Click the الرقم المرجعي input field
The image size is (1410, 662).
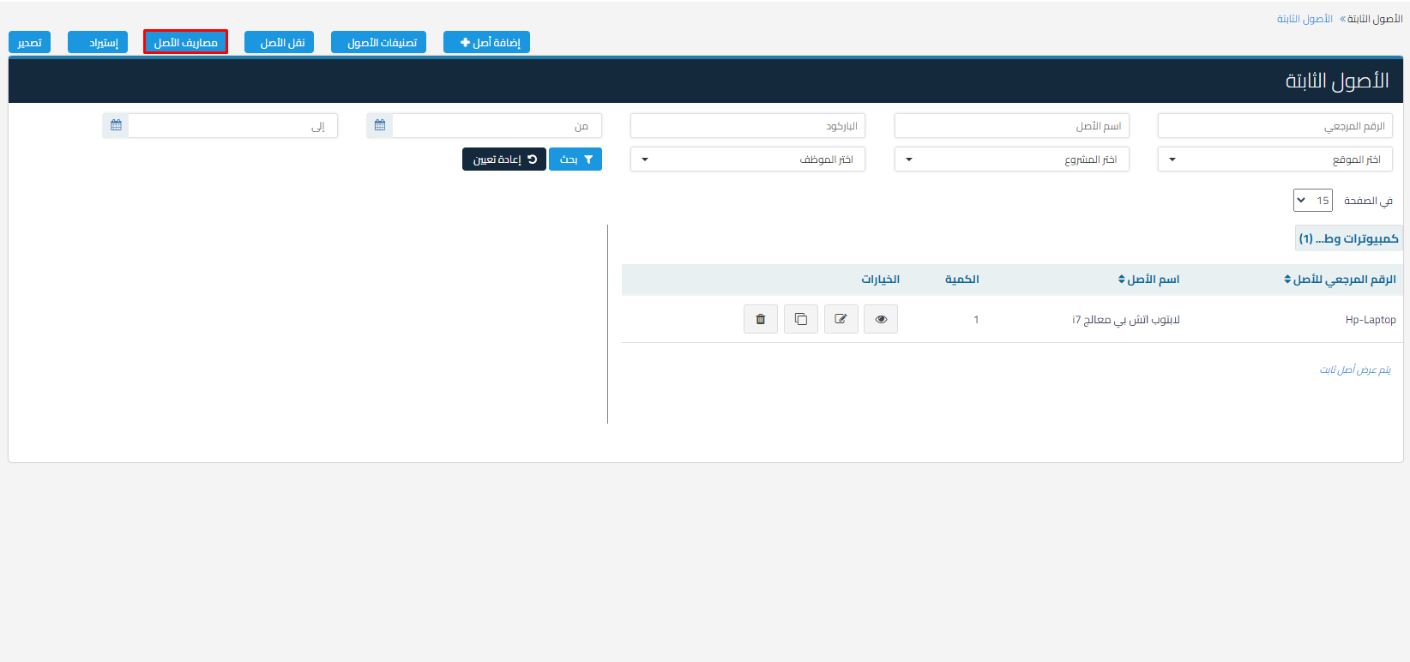(1274, 126)
